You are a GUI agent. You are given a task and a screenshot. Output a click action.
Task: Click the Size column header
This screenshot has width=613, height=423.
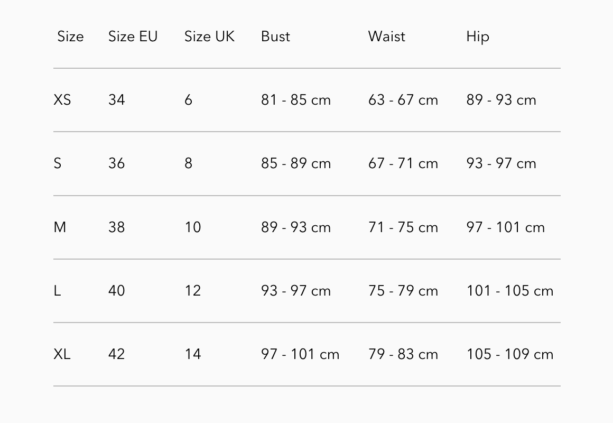coord(70,36)
